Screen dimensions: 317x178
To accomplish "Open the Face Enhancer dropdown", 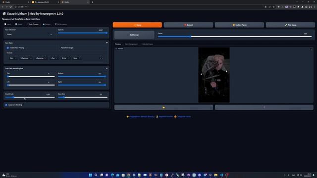I will (29, 35).
